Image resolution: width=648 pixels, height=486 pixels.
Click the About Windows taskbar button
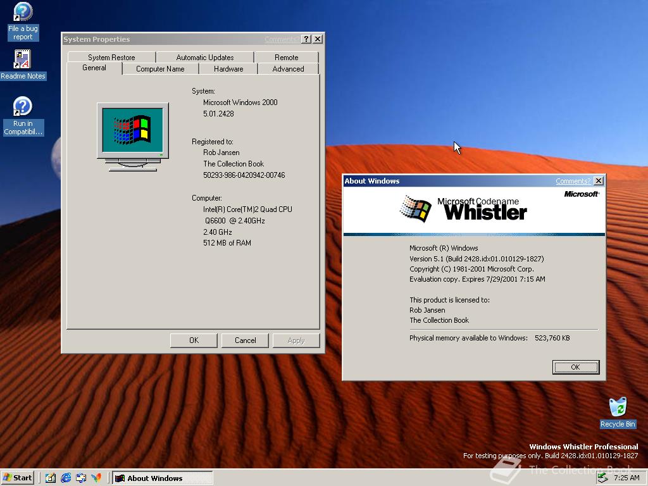pos(163,478)
